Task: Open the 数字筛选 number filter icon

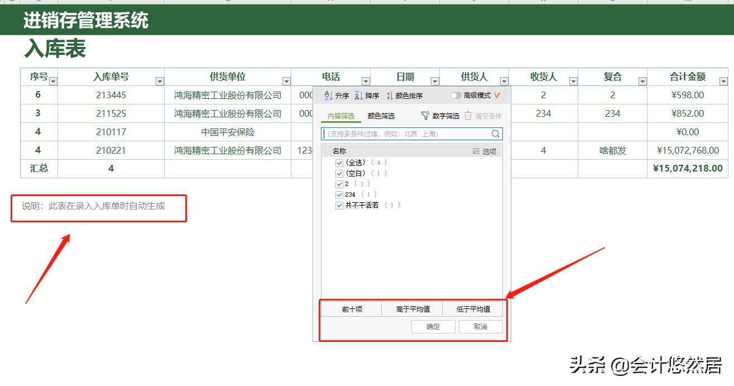Action: click(425, 115)
